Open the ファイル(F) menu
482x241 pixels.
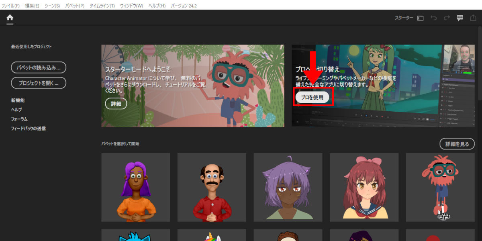[10, 6]
